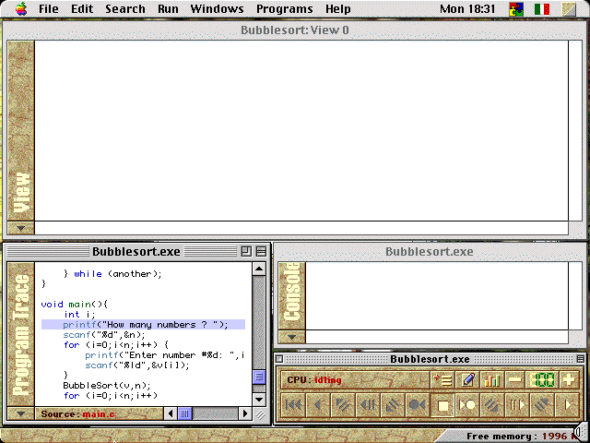
Task: Open the Run menu
Action: pos(168,9)
